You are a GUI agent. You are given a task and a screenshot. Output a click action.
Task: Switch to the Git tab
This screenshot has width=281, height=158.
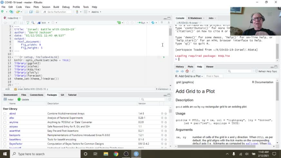tap(63, 95)
